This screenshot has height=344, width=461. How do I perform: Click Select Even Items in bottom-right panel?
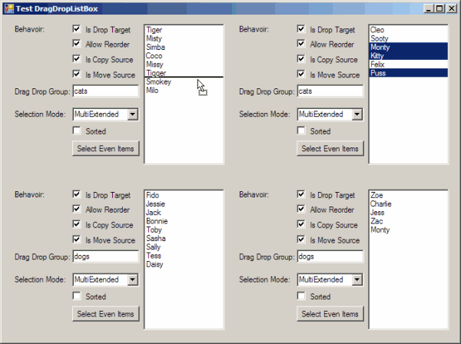(x=330, y=313)
